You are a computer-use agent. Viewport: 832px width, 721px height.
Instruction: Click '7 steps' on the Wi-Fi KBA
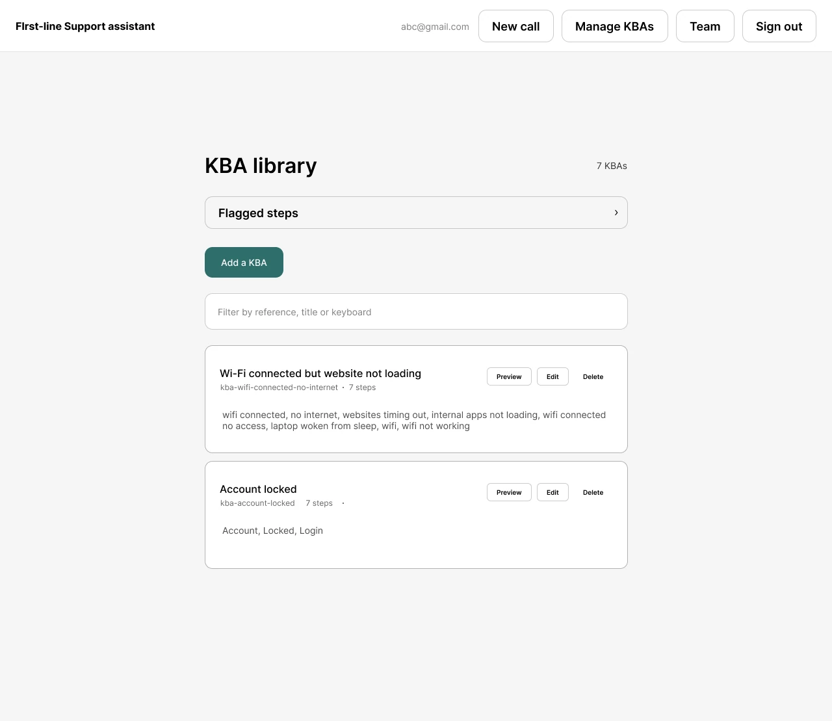(x=362, y=387)
